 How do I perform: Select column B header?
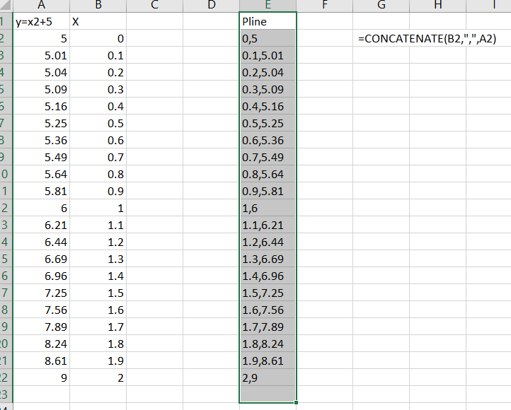(x=98, y=5)
